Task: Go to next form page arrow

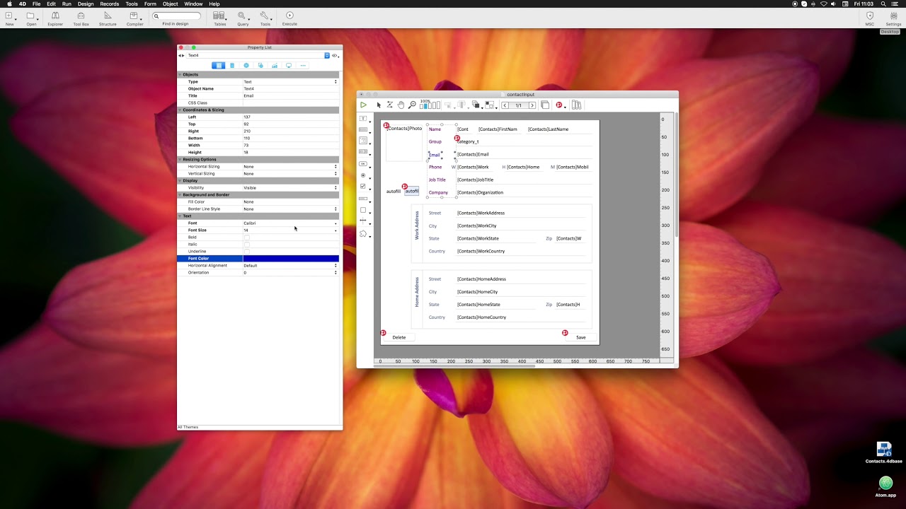Action: 532,105
